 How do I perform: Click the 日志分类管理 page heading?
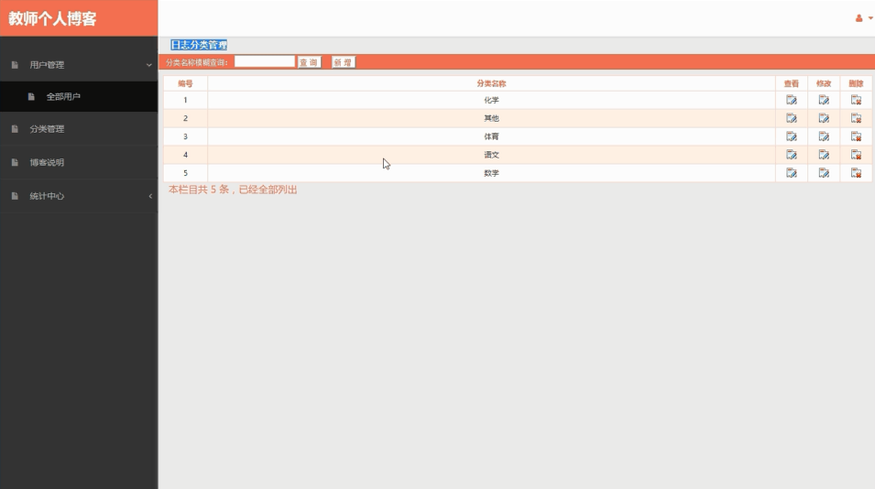pyautogui.click(x=199, y=45)
